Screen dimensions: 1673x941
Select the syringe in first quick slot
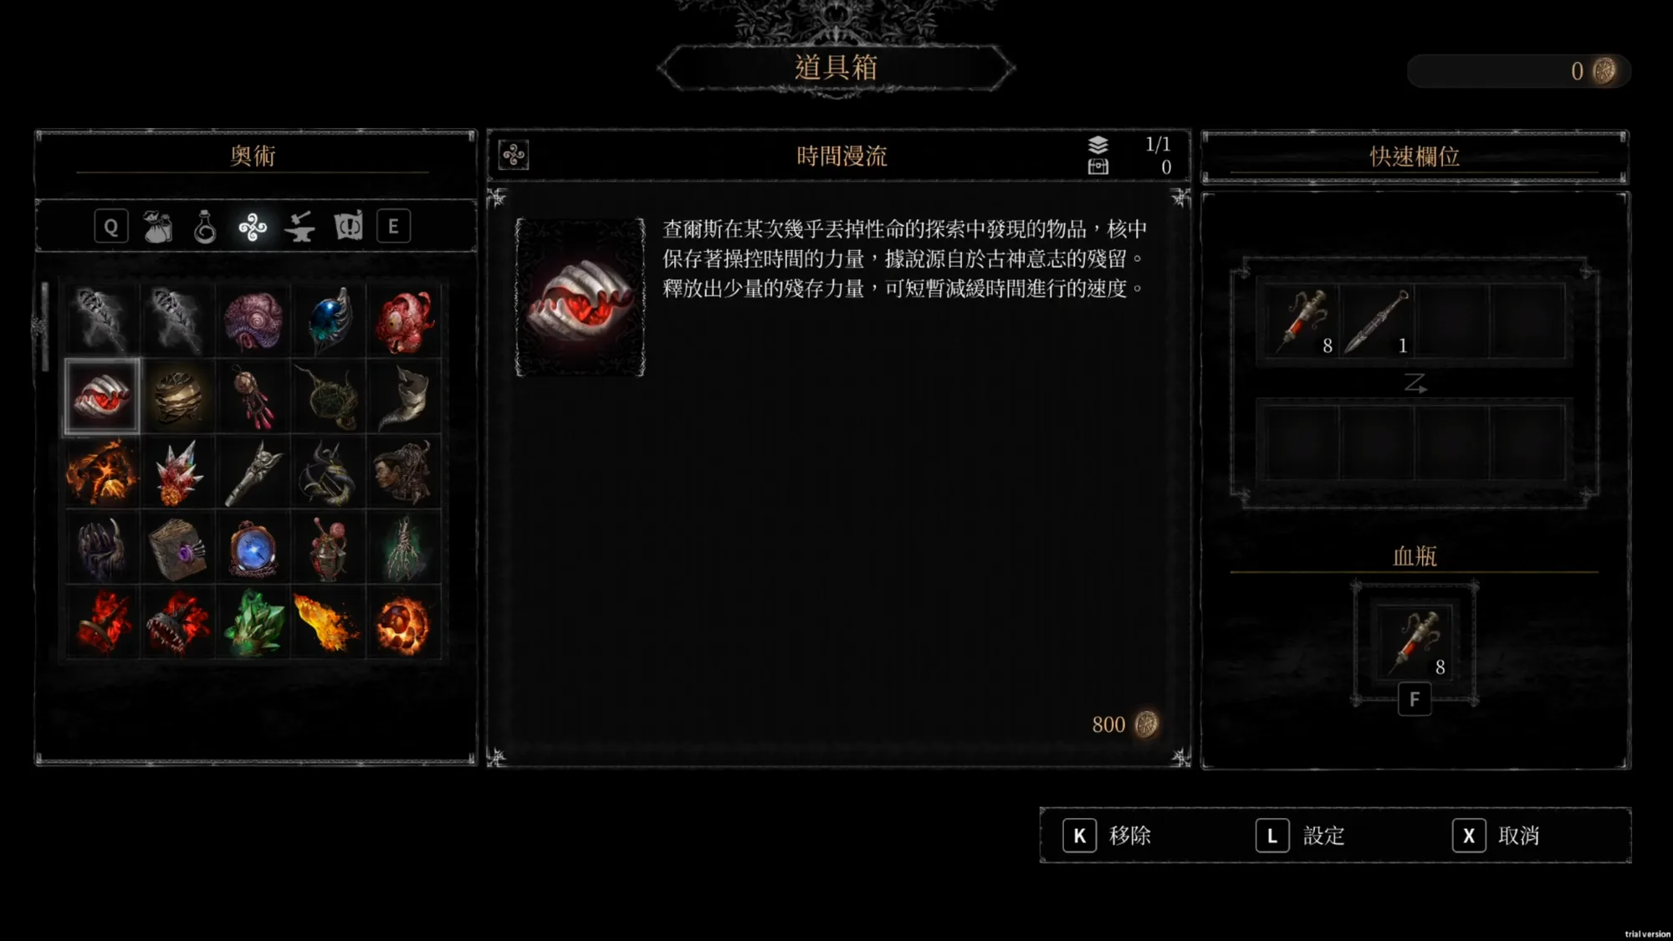[x=1302, y=322]
